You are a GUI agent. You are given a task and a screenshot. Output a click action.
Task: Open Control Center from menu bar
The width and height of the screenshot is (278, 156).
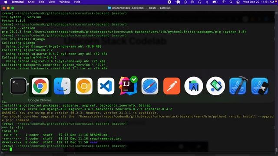(238, 2)
